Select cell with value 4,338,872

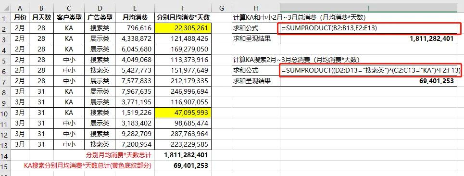pyautogui.click(x=135, y=39)
